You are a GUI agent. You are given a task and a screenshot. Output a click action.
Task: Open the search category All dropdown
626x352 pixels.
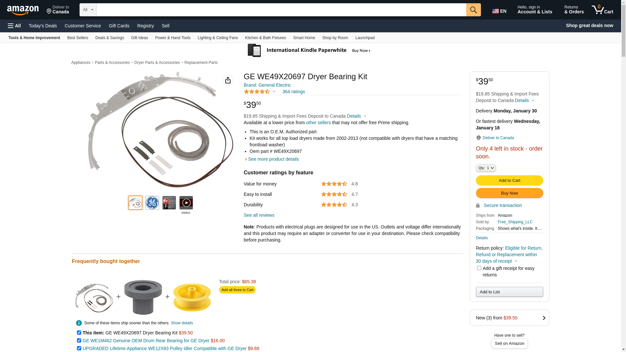tap(88, 10)
